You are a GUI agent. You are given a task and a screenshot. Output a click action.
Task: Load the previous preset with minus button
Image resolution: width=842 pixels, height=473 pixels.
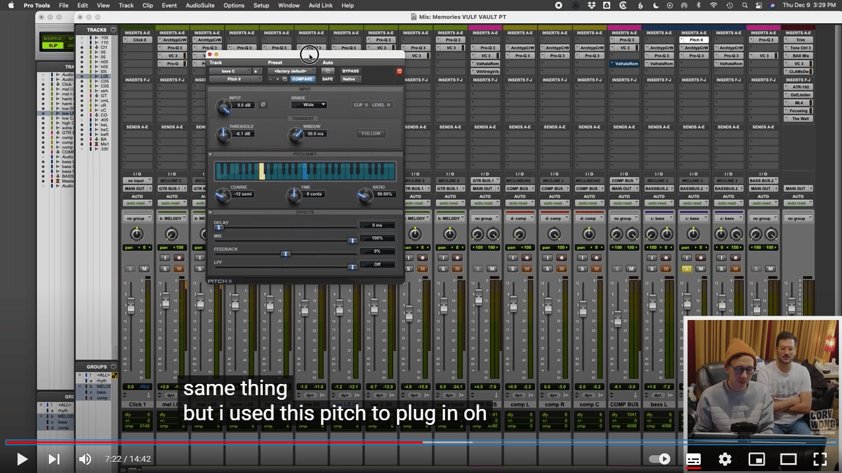pos(270,79)
